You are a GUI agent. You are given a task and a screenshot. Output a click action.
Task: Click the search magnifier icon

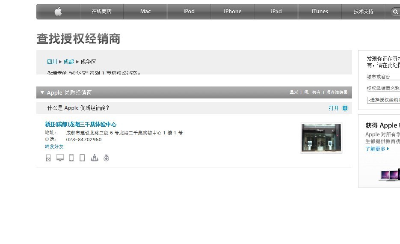click(395, 12)
